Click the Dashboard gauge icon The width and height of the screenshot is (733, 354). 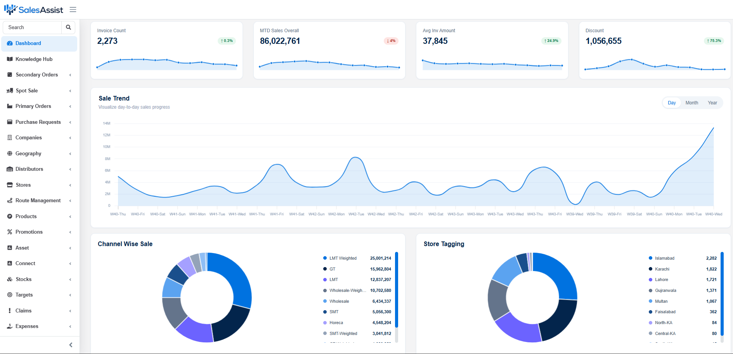[x=10, y=43]
